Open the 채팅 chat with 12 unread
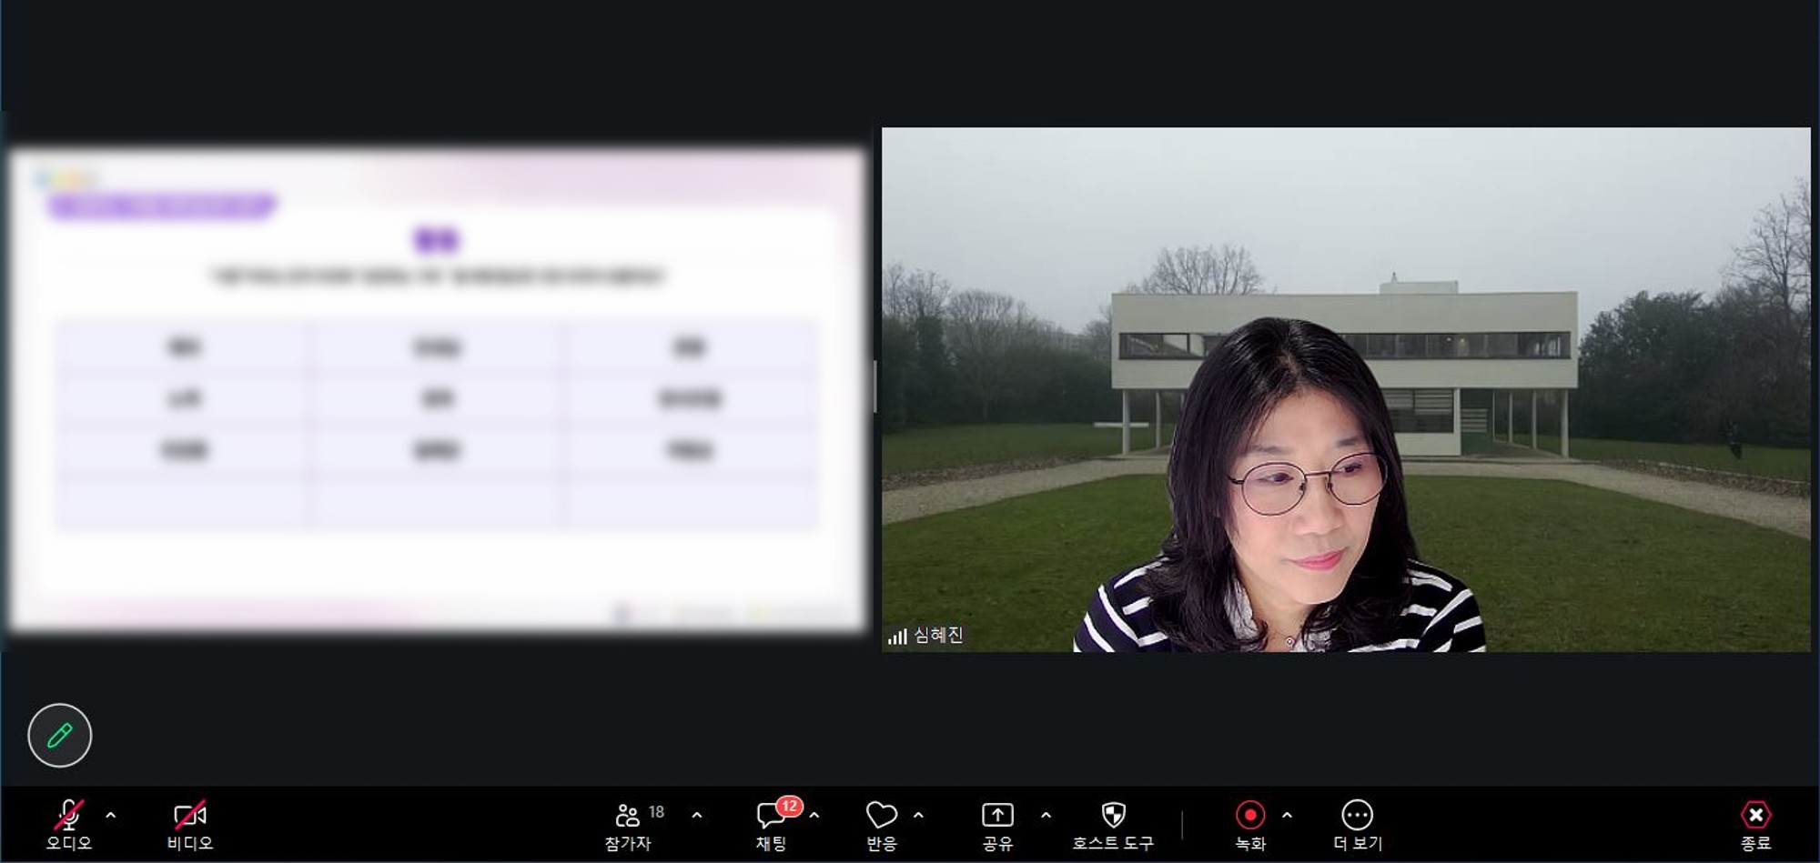Image resolution: width=1820 pixels, height=863 pixels. point(771,824)
